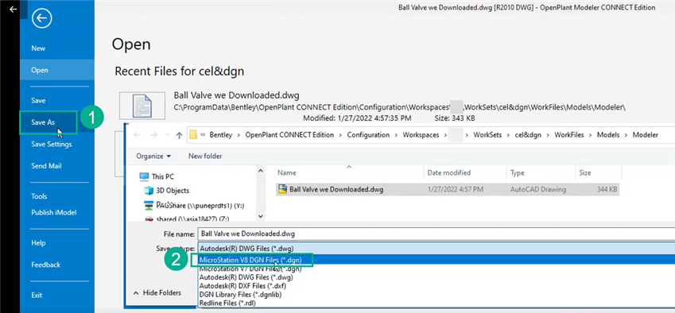Viewport: 675px width, 313px height.
Task: Open recent file Ball Valve we Downloaded.dwg
Action: point(236,95)
